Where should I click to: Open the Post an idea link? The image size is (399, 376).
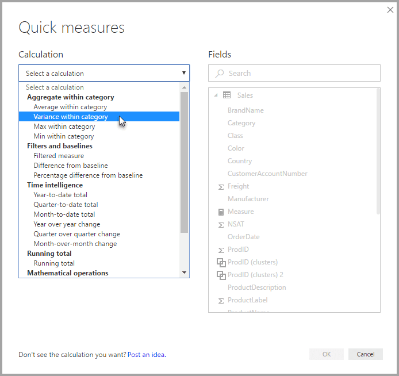click(147, 355)
